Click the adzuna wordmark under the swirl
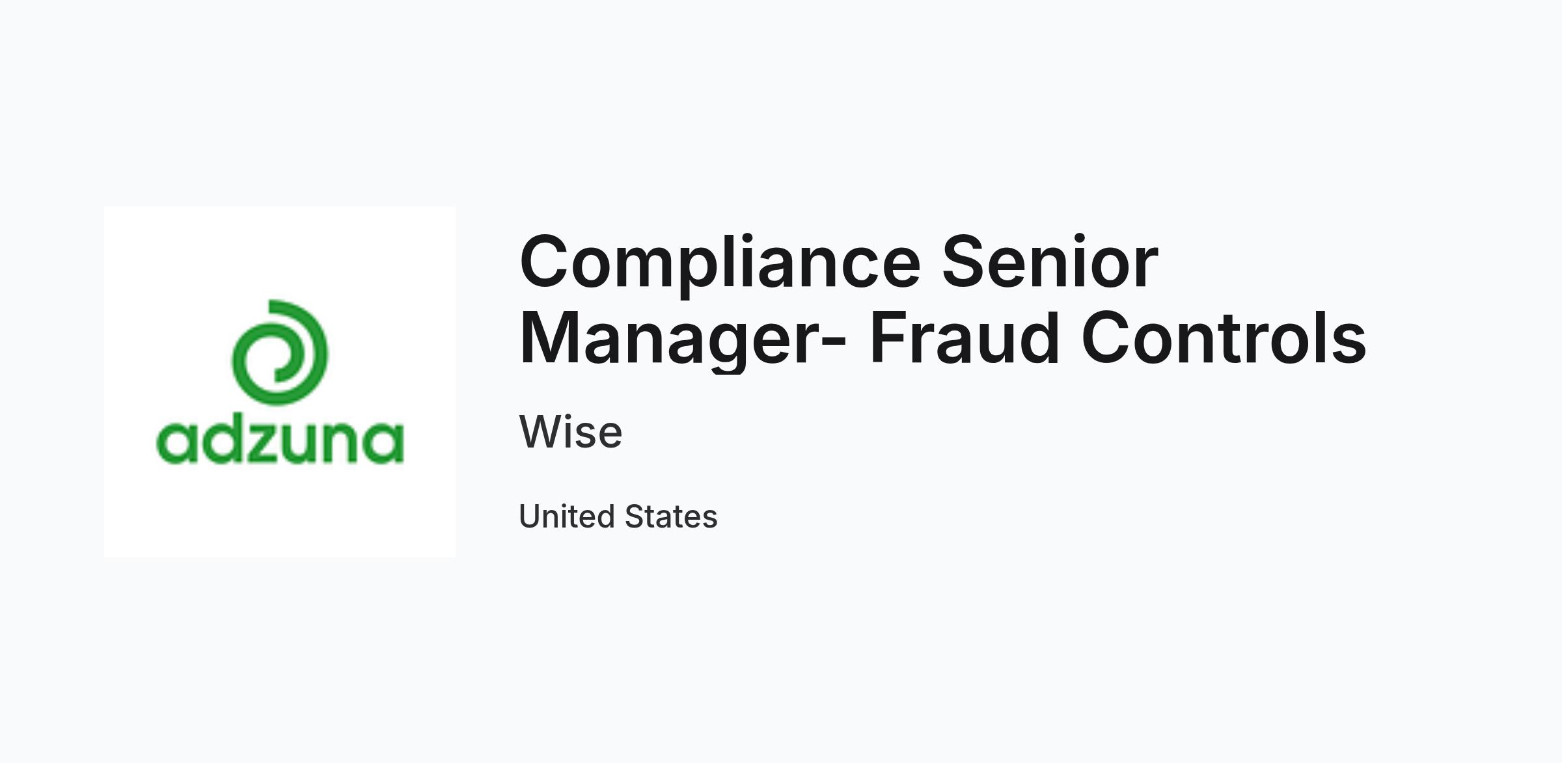The width and height of the screenshot is (1562, 763). pyautogui.click(x=280, y=442)
